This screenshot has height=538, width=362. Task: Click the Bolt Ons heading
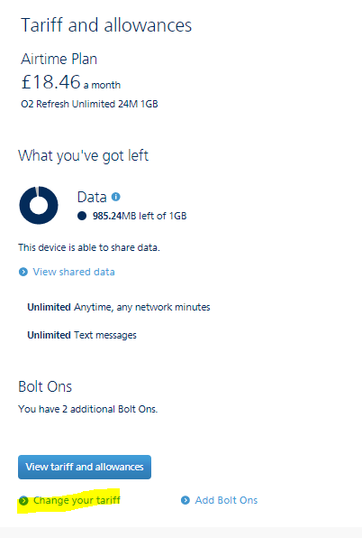coord(45,386)
